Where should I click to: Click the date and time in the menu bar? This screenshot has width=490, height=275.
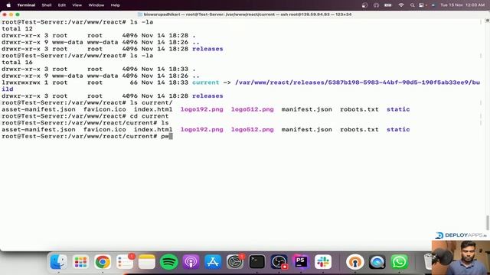tap(462, 5)
